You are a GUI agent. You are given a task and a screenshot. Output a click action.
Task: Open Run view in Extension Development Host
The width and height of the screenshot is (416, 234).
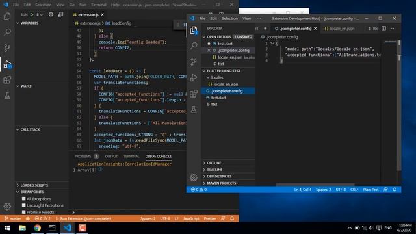pos(194,77)
